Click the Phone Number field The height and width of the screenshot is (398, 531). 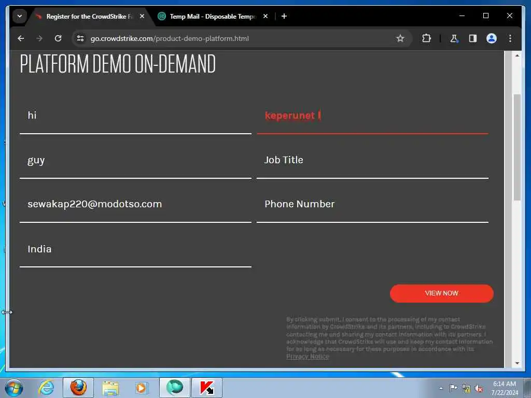tap(372, 205)
